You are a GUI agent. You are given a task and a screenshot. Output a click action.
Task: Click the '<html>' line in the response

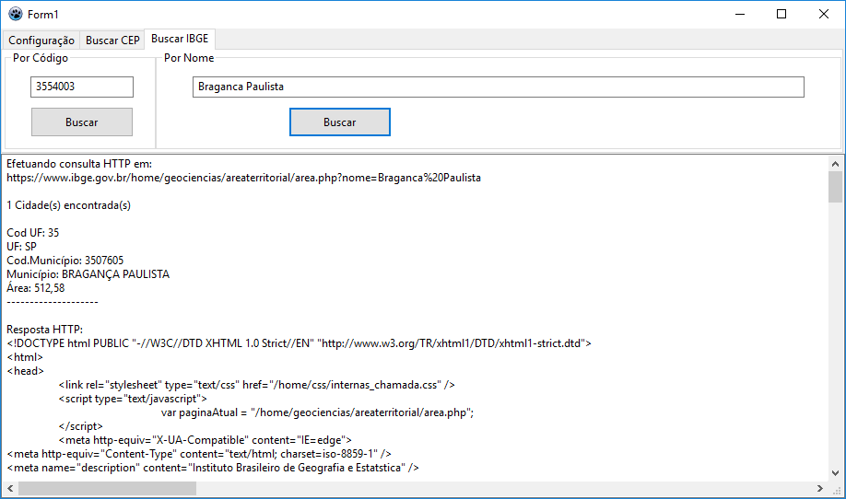25,357
